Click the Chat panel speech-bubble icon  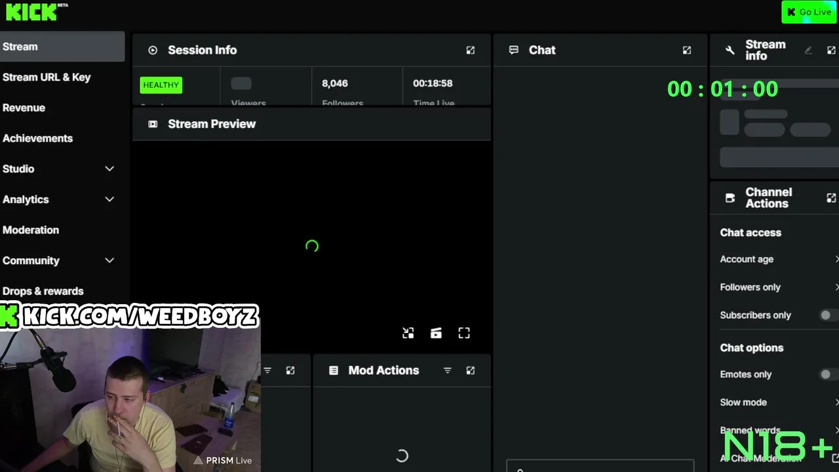(514, 50)
